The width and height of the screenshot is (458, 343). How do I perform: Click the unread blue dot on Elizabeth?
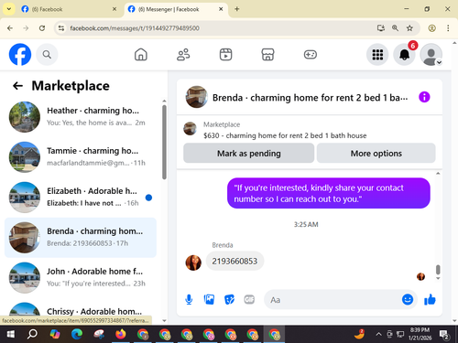point(148,198)
